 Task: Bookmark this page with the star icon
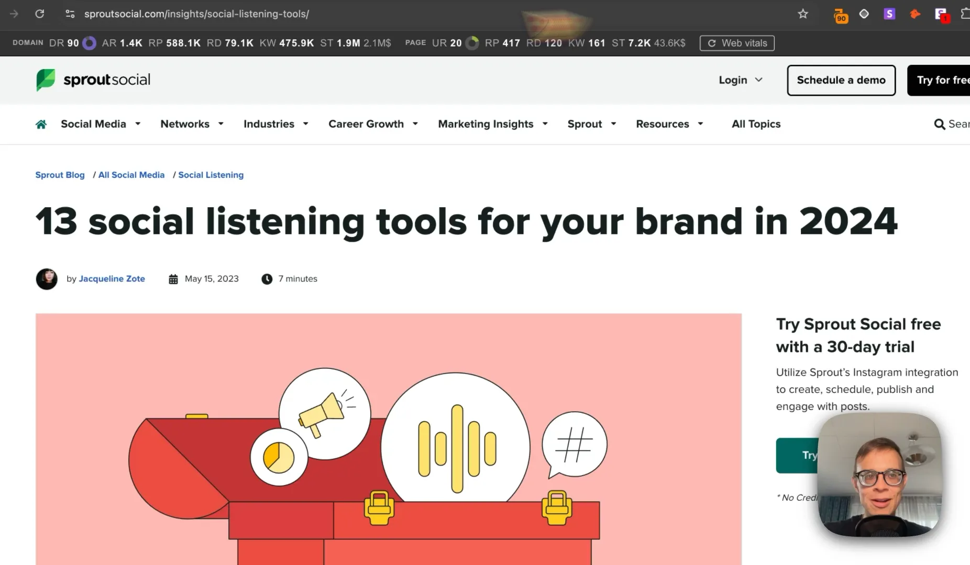click(x=803, y=14)
